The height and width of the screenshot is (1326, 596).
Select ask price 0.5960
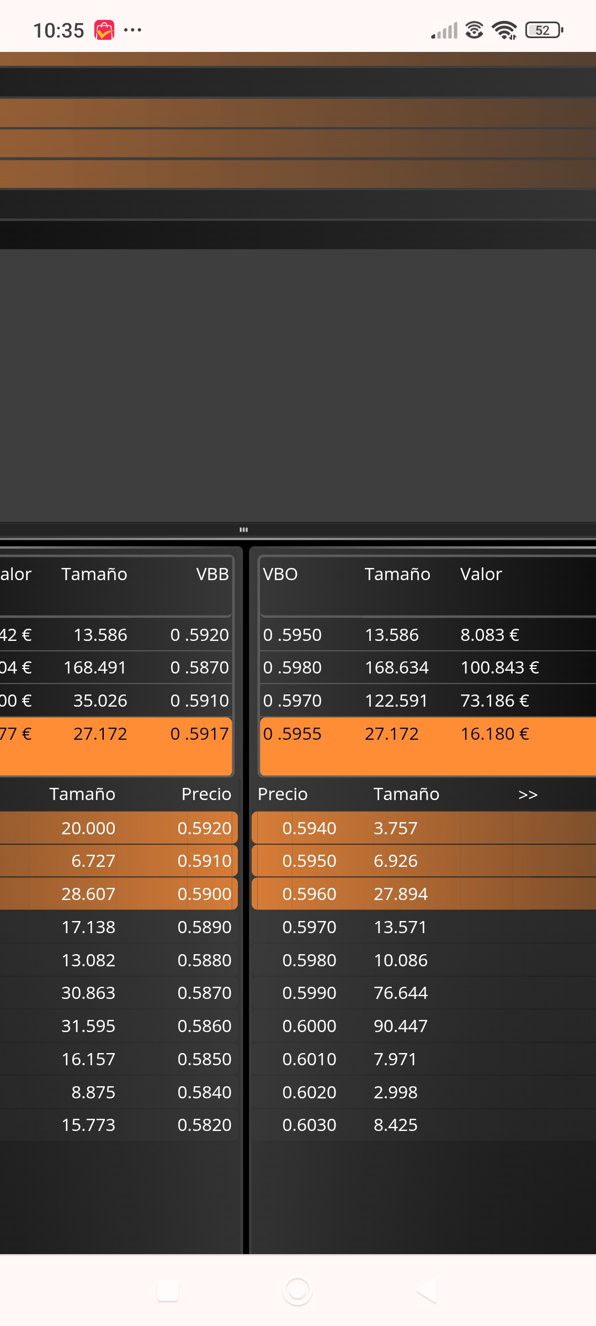(x=309, y=894)
